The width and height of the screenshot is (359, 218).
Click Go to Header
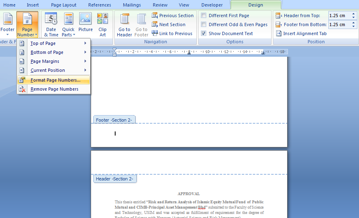tap(124, 24)
